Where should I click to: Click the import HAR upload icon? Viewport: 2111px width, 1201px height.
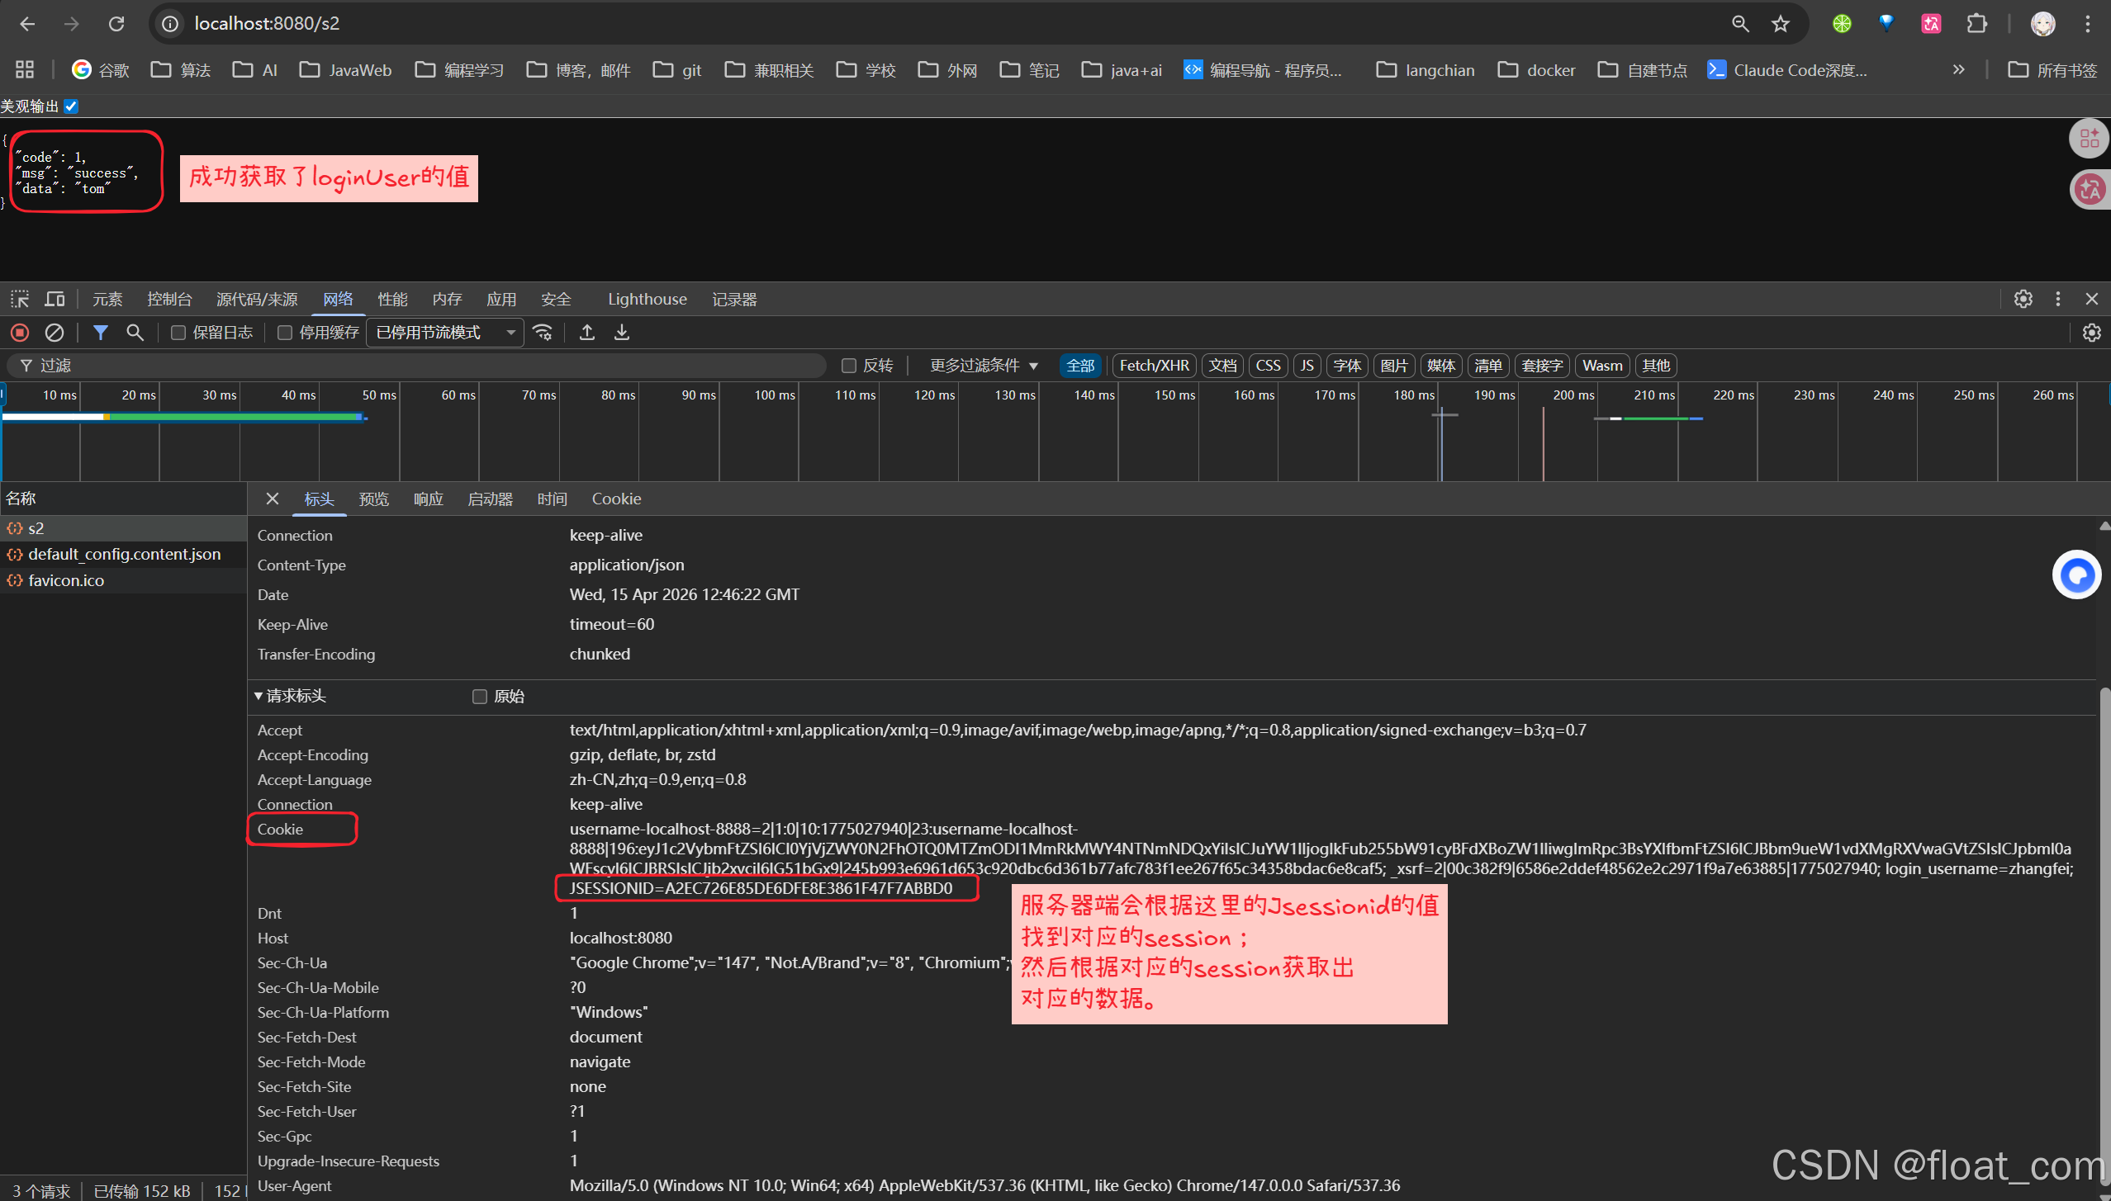point(587,333)
